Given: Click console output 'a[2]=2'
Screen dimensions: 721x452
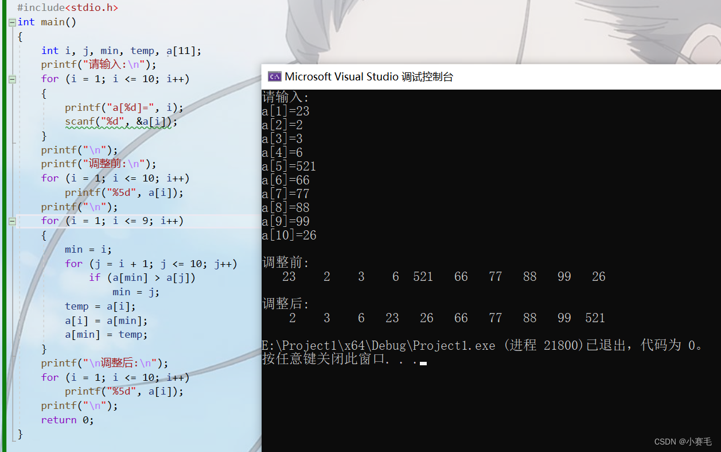Looking at the screenshot, I should 282,125.
